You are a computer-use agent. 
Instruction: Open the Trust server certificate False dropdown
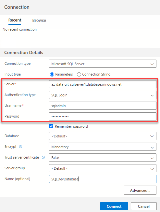point(103,158)
